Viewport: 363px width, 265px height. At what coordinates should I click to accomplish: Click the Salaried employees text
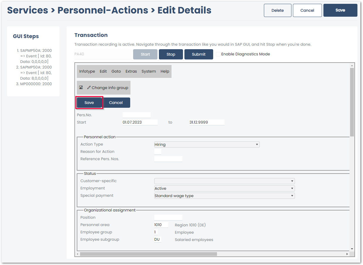194,240
